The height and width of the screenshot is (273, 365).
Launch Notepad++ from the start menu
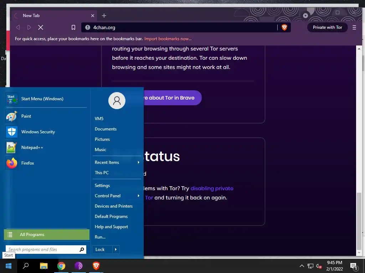tap(46, 148)
